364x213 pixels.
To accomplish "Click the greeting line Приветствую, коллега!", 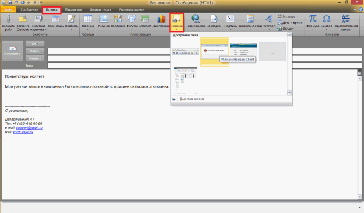I will 25,76.
